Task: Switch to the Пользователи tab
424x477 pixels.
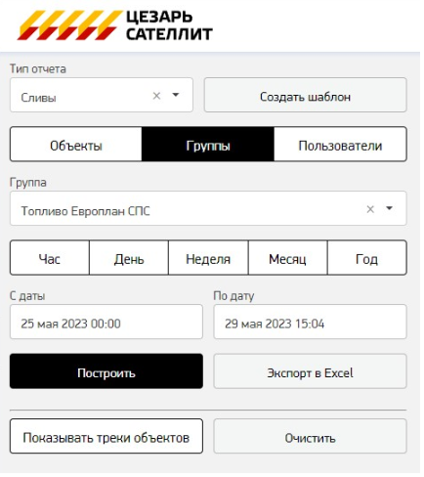Action: (340, 145)
